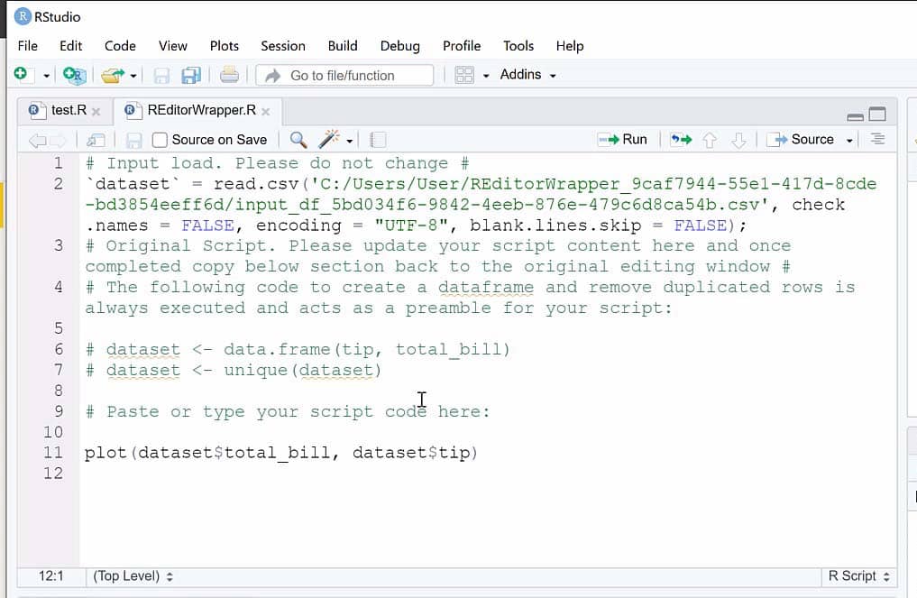Open the Plots menu

tap(224, 46)
